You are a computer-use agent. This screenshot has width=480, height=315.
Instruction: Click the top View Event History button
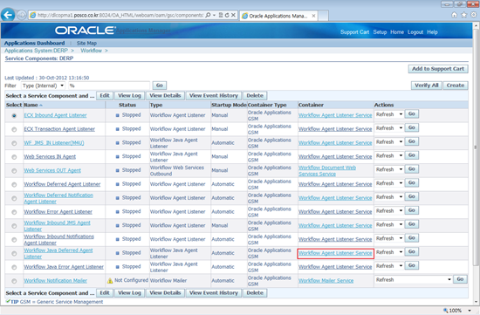tap(214, 95)
